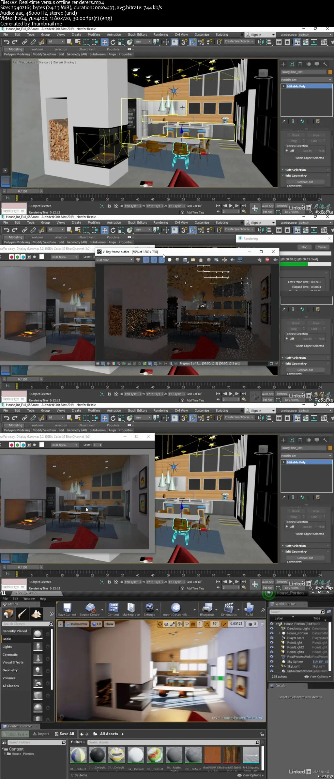334x779 pixels.
Task: Open Blueprints in the Unreal toolbar
Action: pos(207,609)
